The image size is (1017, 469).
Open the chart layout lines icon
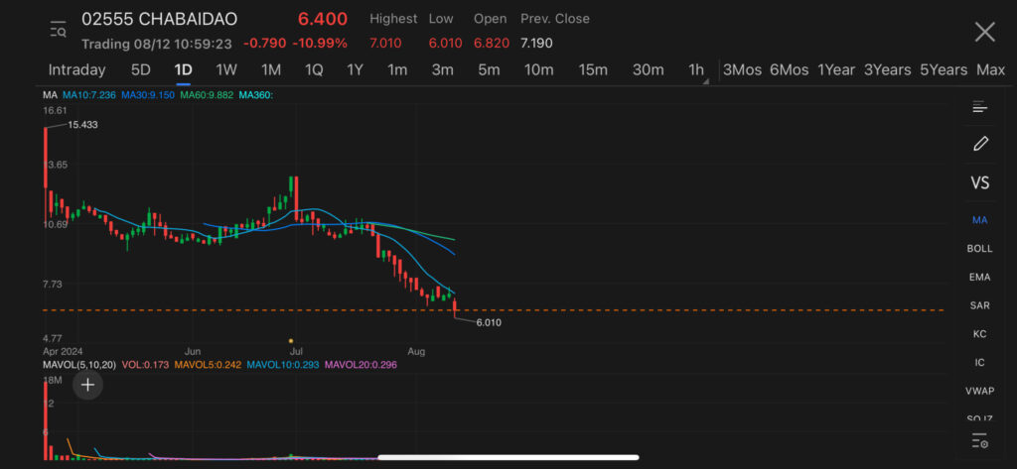[979, 107]
